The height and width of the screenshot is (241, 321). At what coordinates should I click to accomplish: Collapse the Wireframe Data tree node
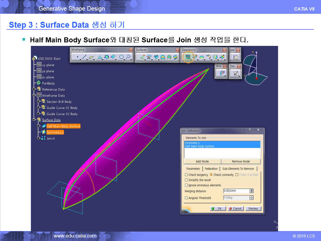point(34,96)
